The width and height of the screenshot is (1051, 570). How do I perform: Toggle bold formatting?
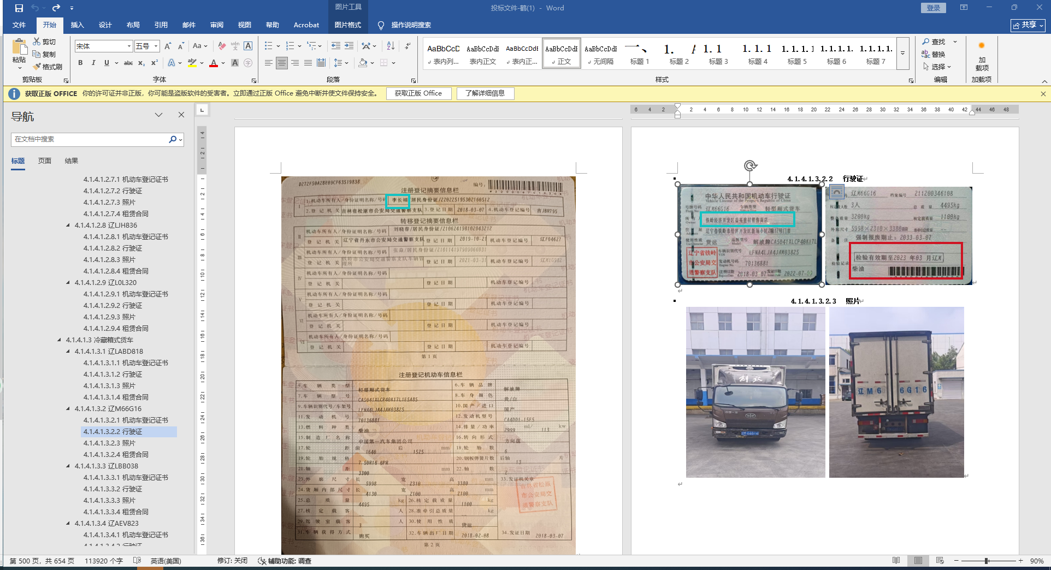pyautogui.click(x=80, y=63)
